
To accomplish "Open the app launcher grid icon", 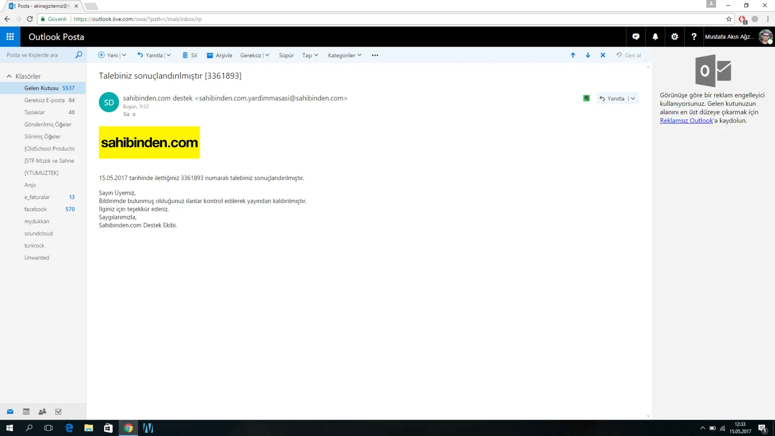I will (10, 37).
